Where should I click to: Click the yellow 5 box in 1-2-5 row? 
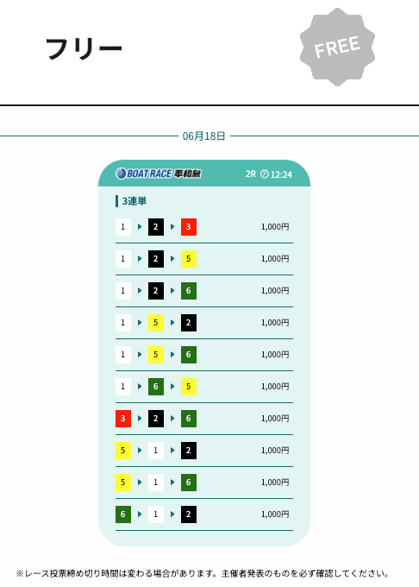[x=189, y=259]
